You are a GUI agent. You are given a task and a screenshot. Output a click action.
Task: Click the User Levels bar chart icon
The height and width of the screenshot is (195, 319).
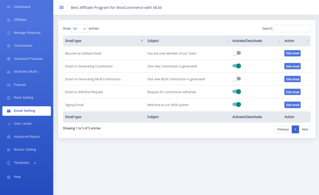tap(9, 124)
